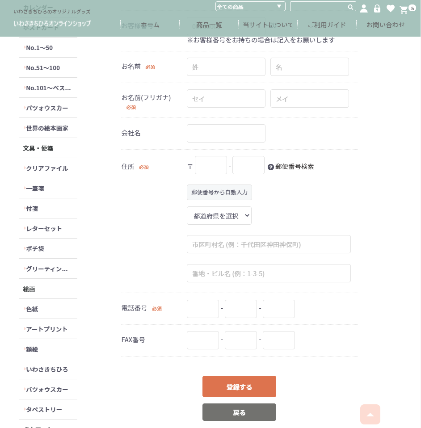Open 一筆箋 sidebar category
The image size is (421, 428).
48,189
